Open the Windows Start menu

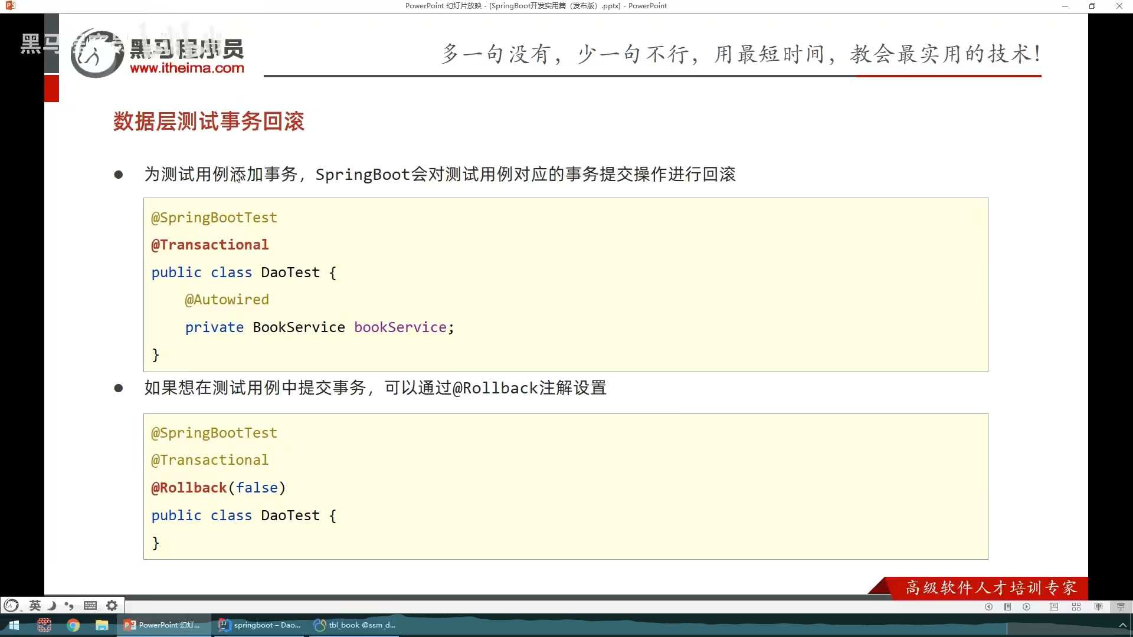[x=14, y=625]
